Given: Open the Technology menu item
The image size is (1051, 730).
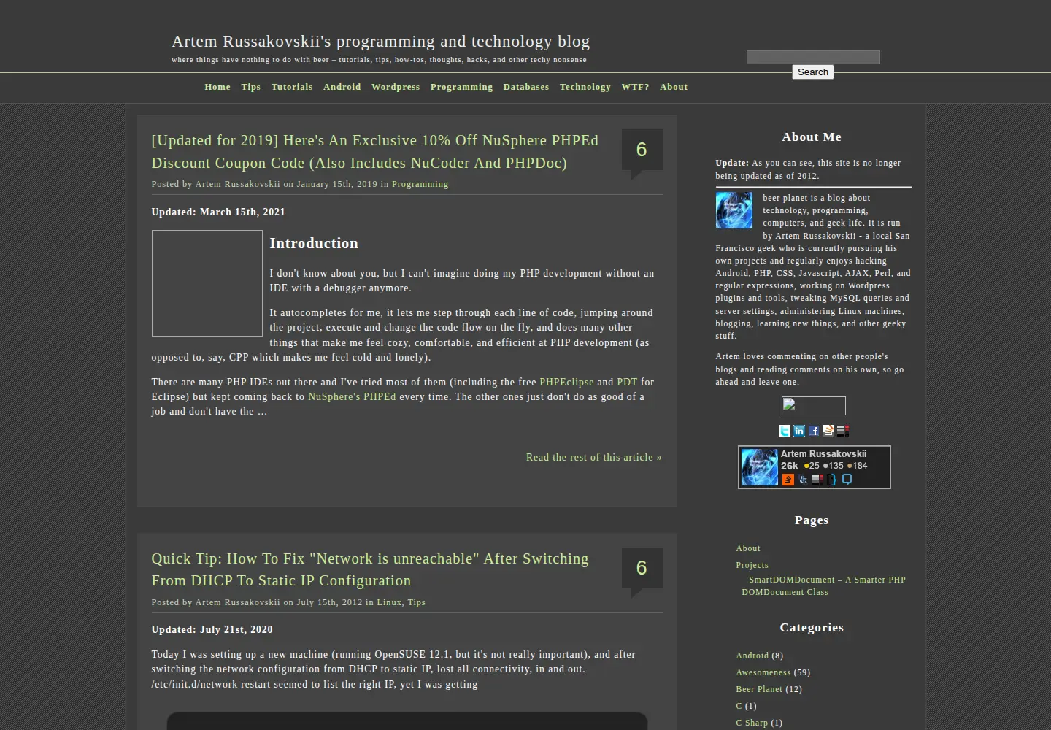Looking at the screenshot, I should [x=585, y=87].
